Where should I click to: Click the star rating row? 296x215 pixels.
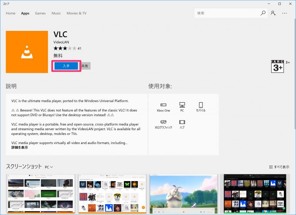pos(65,48)
